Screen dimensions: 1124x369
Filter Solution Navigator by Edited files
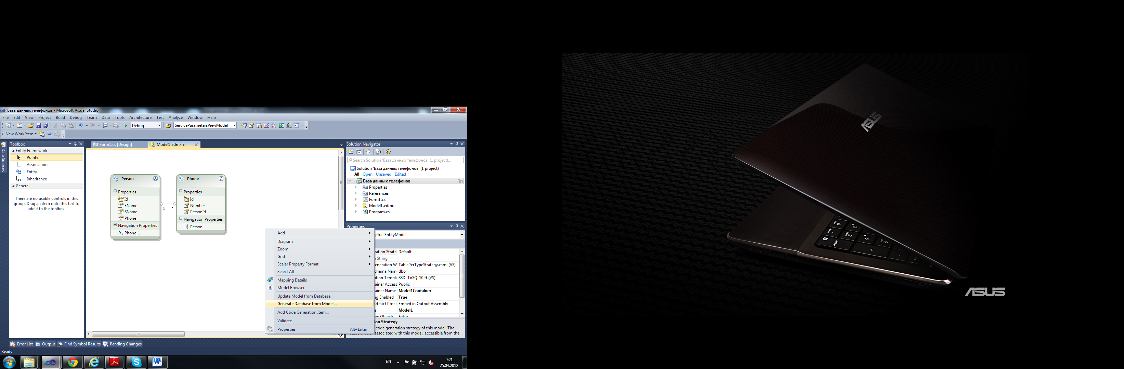point(401,174)
